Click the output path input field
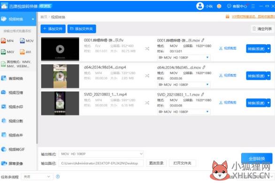The image size is (275, 183). click(x=101, y=163)
